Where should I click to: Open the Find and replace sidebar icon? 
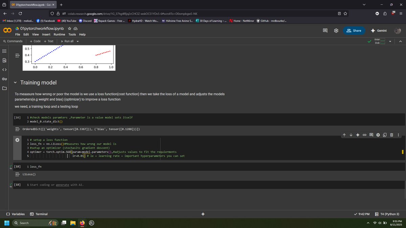(x=4, y=60)
